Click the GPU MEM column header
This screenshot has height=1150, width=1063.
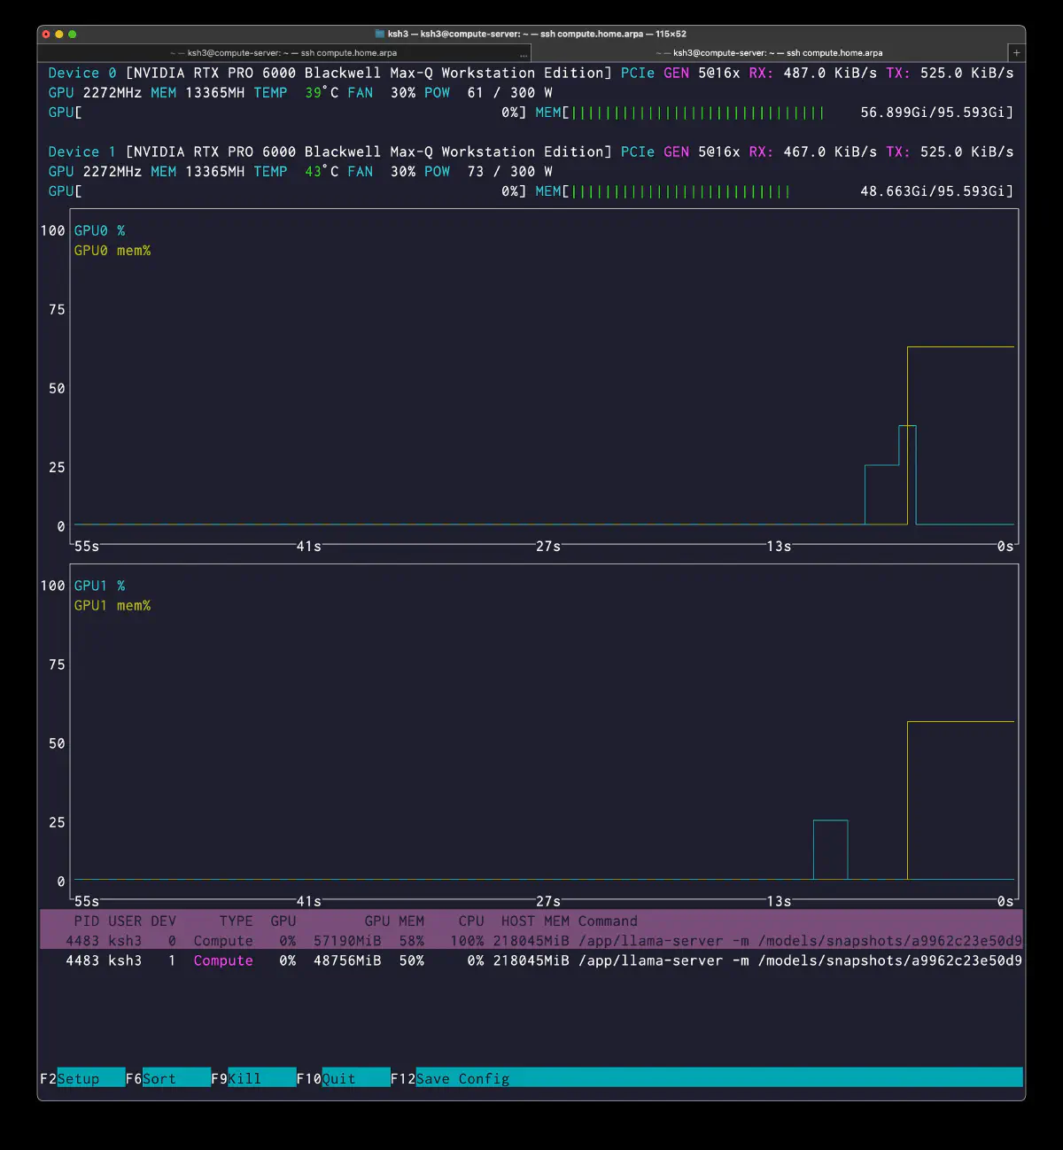pyautogui.click(x=394, y=921)
